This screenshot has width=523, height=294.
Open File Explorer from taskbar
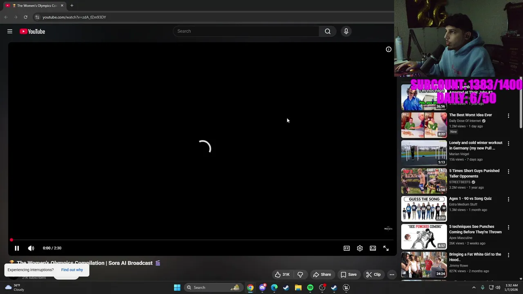pyautogui.click(x=298, y=287)
